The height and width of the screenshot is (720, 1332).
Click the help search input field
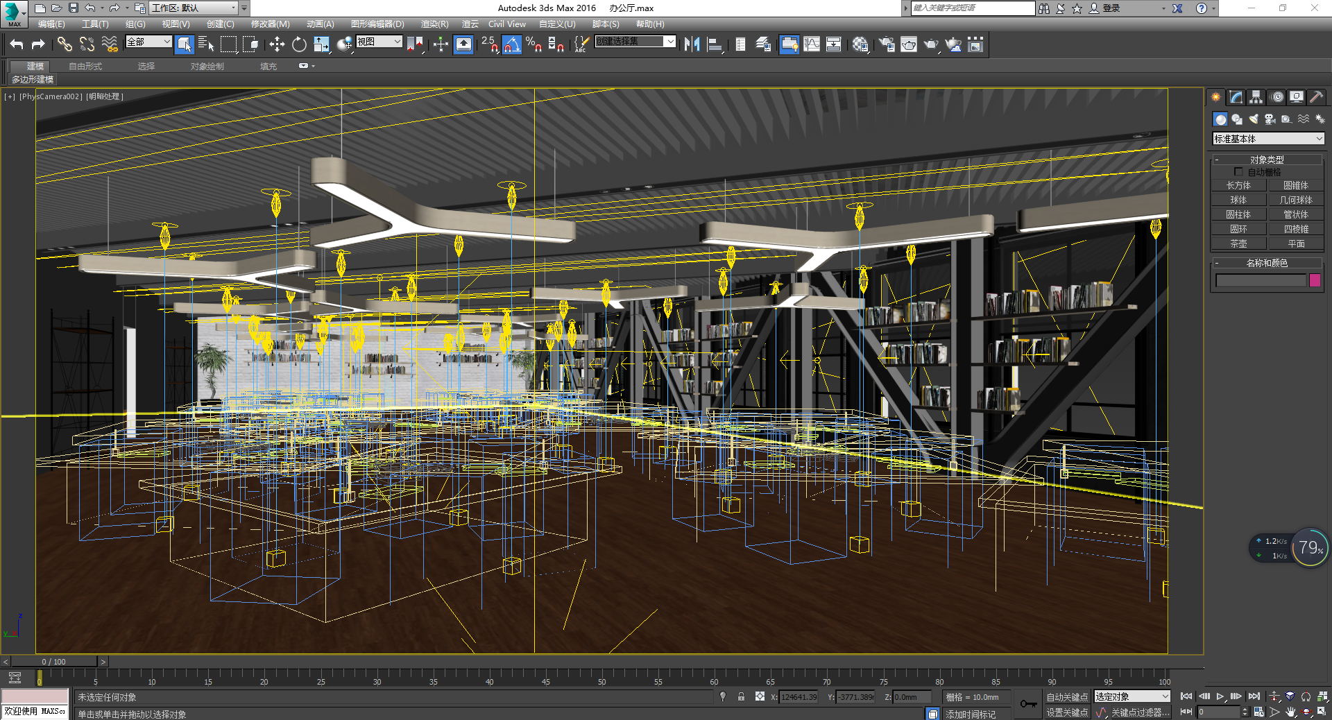pos(973,8)
